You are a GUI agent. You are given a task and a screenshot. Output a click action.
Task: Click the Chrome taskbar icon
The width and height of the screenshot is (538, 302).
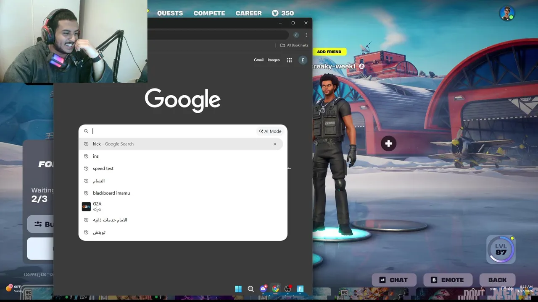275,289
